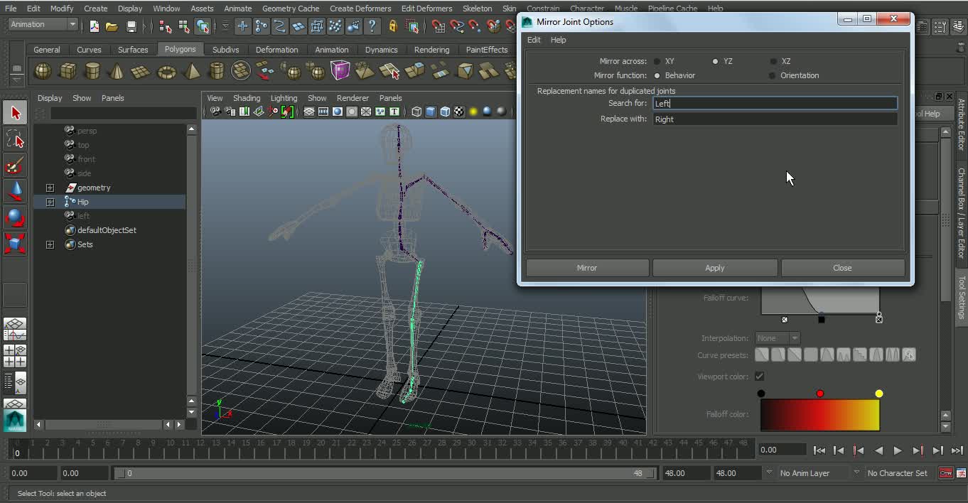Screen dimensions: 968x503
Task: Click the Save Scene disk icon
Action: [131, 26]
